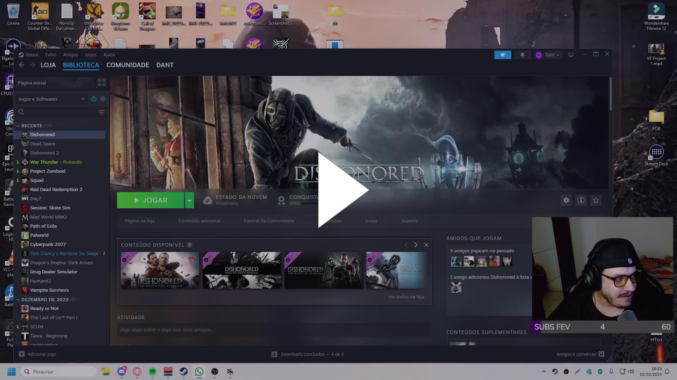Screen dimensions: 677x380
Task: Click the Diga algo activity input field
Action: coord(274,330)
